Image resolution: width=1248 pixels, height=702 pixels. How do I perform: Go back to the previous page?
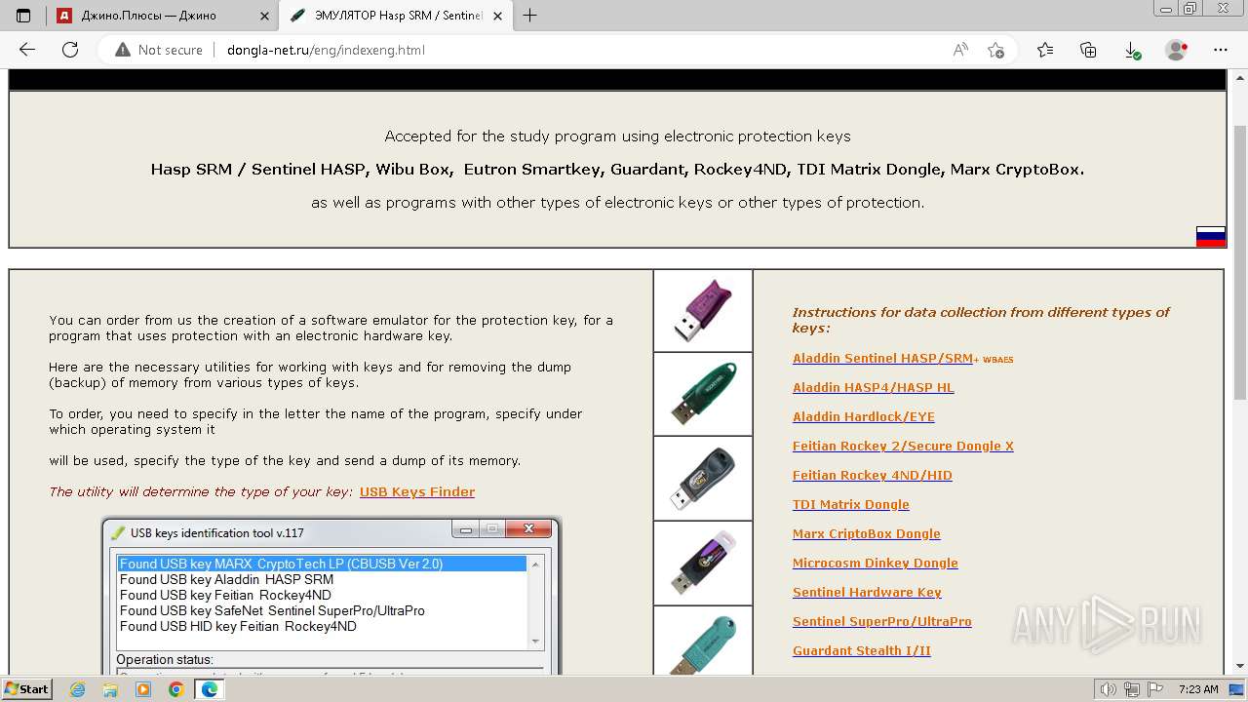click(x=27, y=50)
